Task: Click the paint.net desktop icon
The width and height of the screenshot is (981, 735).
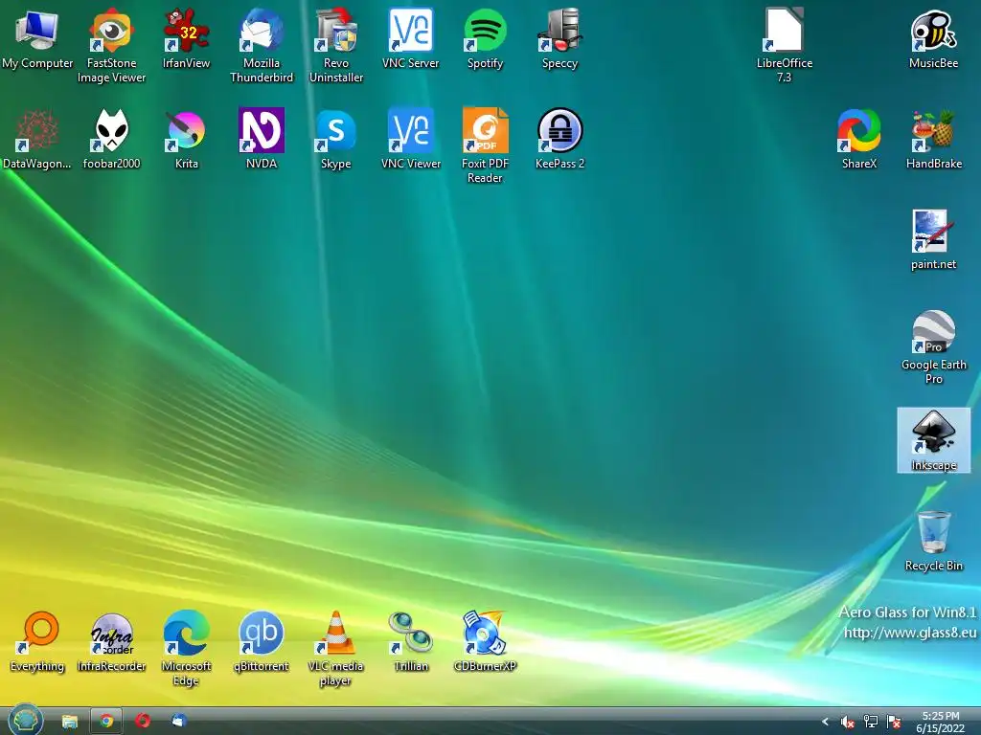Action: point(933,240)
